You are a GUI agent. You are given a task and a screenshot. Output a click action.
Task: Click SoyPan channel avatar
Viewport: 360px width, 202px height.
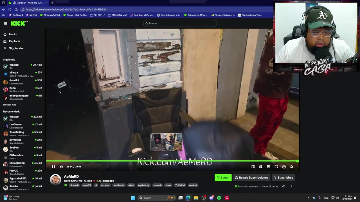(x=6, y=149)
